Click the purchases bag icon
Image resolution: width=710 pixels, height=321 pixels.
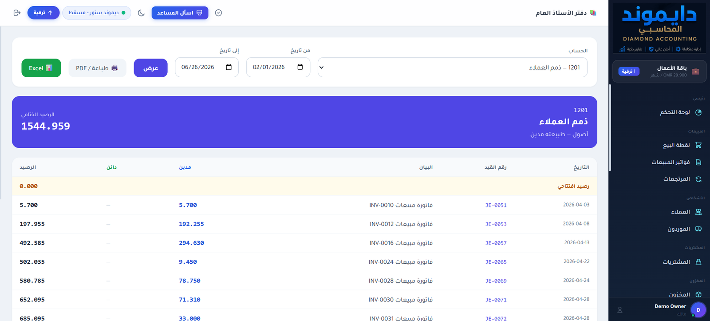[698, 262]
